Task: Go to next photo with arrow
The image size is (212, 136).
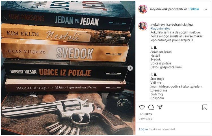Action: pos(130,68)
